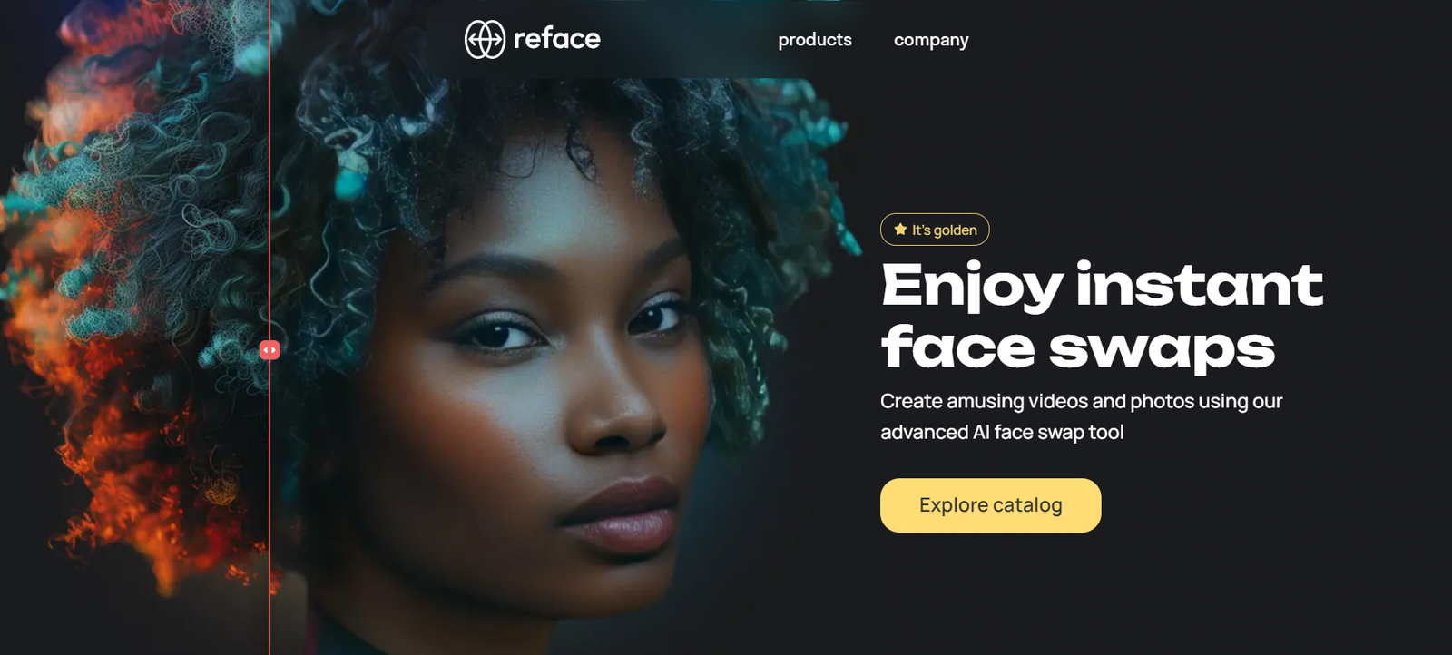
Task: Click the Explore catalog button
Action: (x=991, y=505)
